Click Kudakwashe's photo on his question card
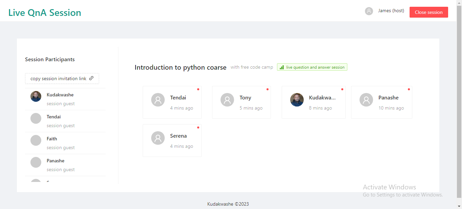The width and height of the screenshot is (462, 209). click(297, 99)
